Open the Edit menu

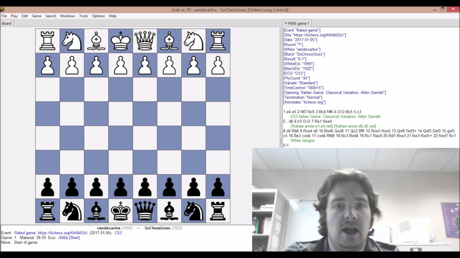pos(24,16)
